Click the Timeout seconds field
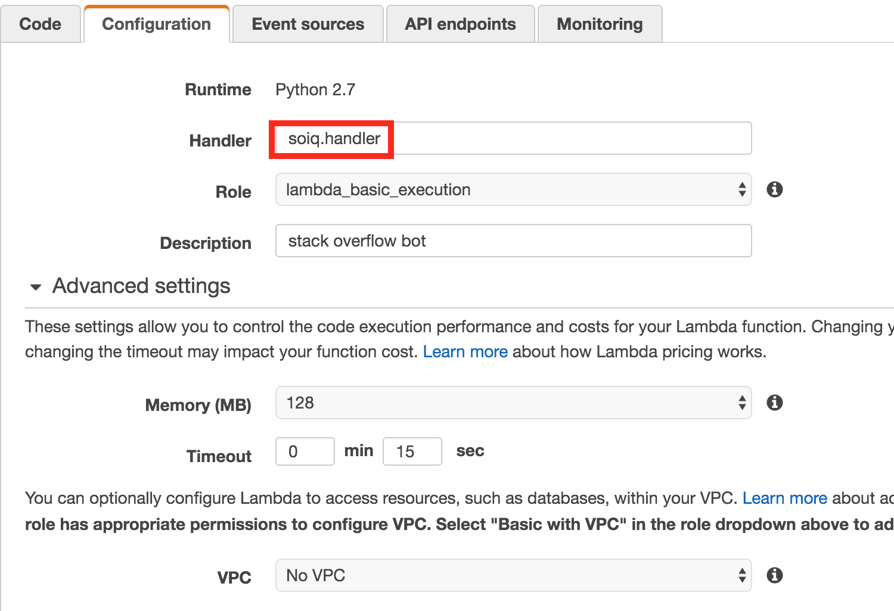Viewport: 894px width, 611px height. pos(412,451)
